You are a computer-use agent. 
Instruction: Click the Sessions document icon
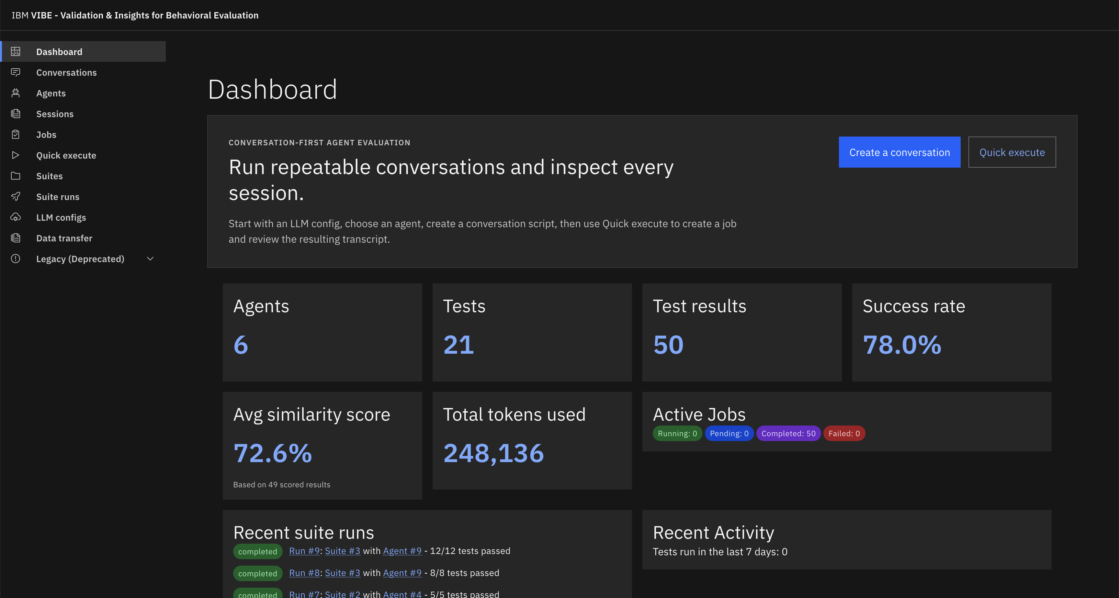(x=16, y=114)
